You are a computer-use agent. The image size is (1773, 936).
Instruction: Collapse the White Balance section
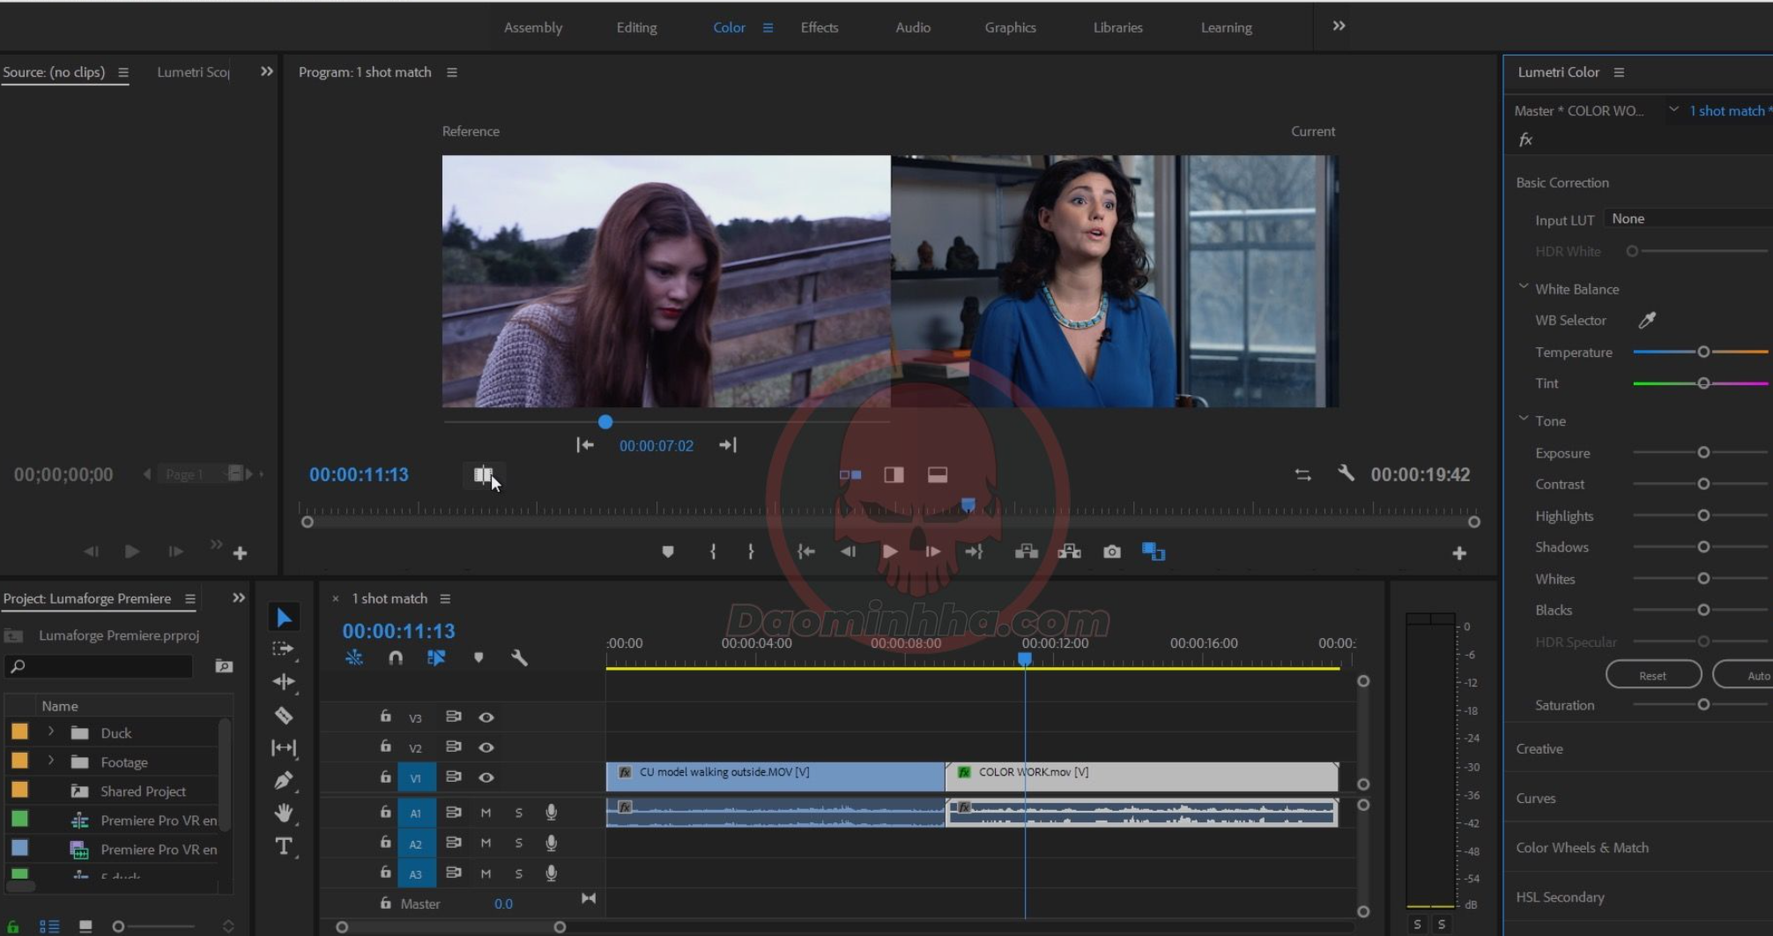coord(1524,288)
